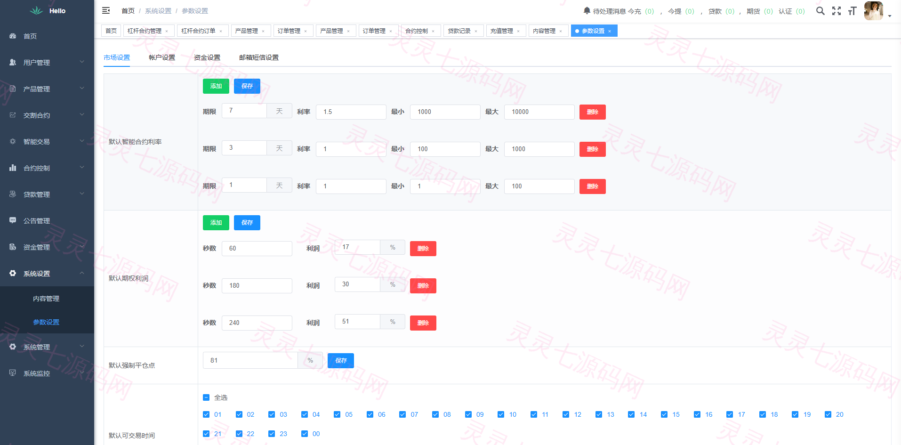Viewport: 901px width, 445px height.
Task: Click 保存 in 默认期权利润 section
Action: click(247, 223)
